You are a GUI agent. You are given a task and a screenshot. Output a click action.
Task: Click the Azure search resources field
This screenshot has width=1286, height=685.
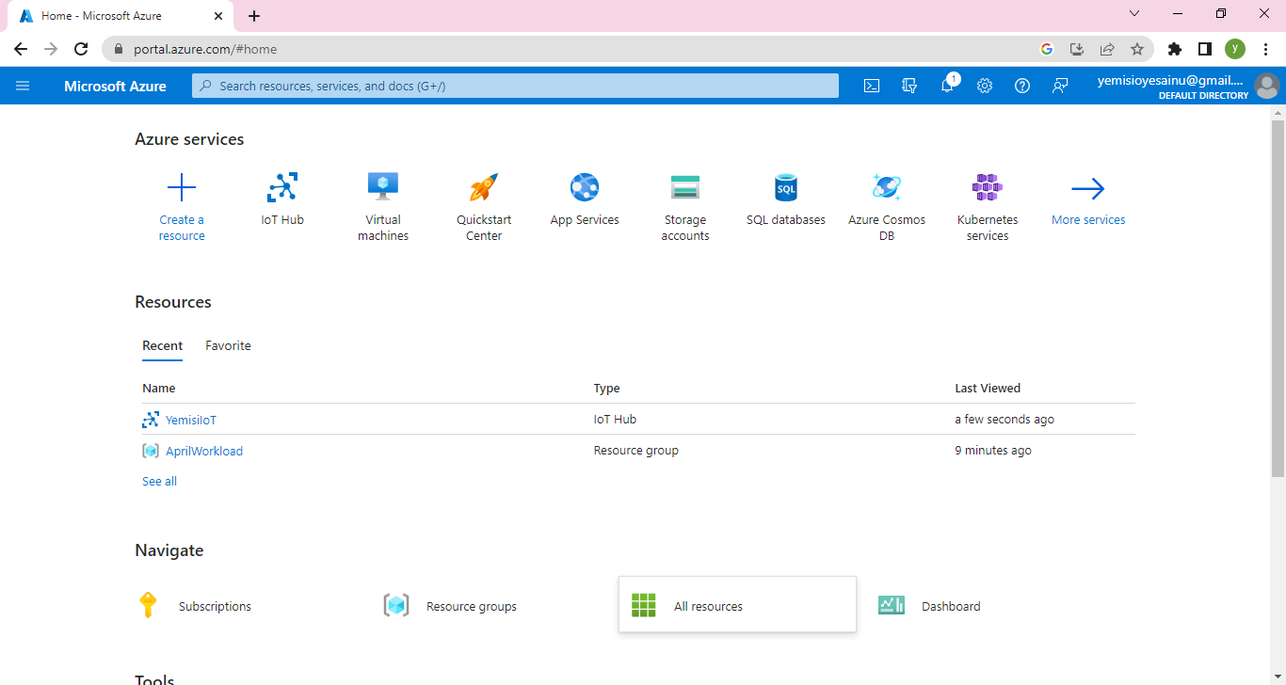516,86
